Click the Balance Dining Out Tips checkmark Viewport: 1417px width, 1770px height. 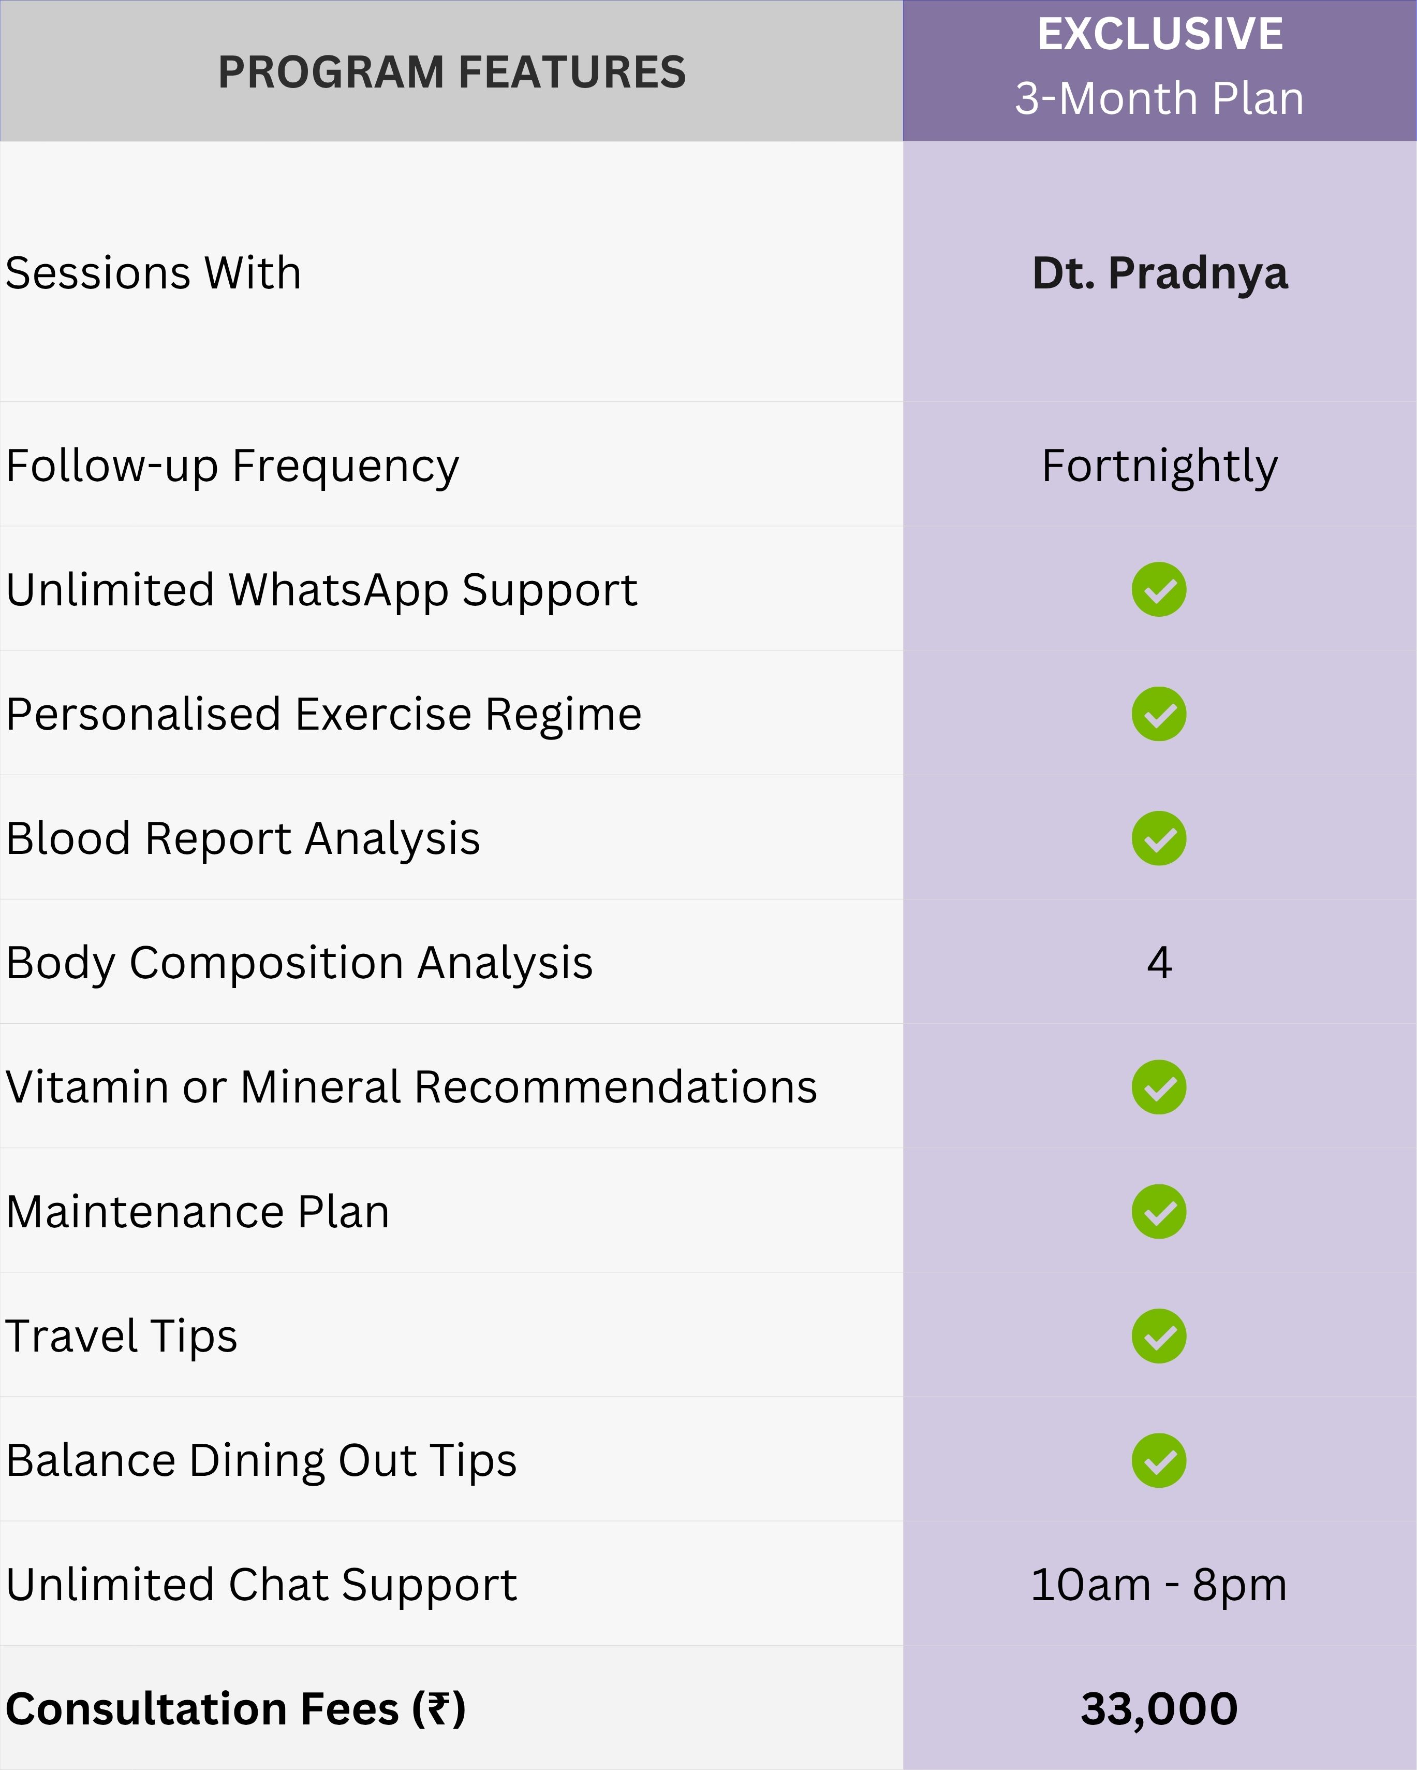(1159, 1460)
